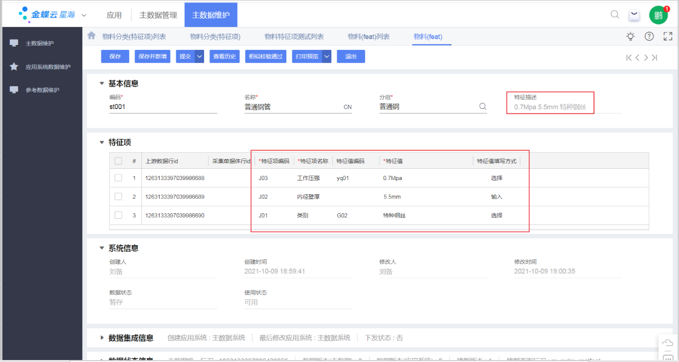Collapse the 系统信息 section
The image size is (679, 362).
102,249
